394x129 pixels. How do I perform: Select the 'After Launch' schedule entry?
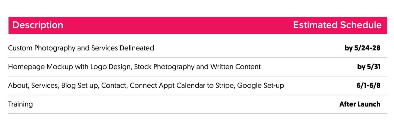click(x=360, y=104)
